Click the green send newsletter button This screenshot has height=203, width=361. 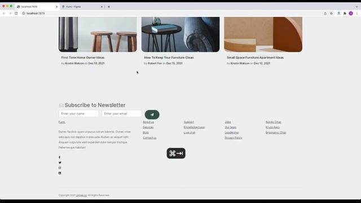152,114
